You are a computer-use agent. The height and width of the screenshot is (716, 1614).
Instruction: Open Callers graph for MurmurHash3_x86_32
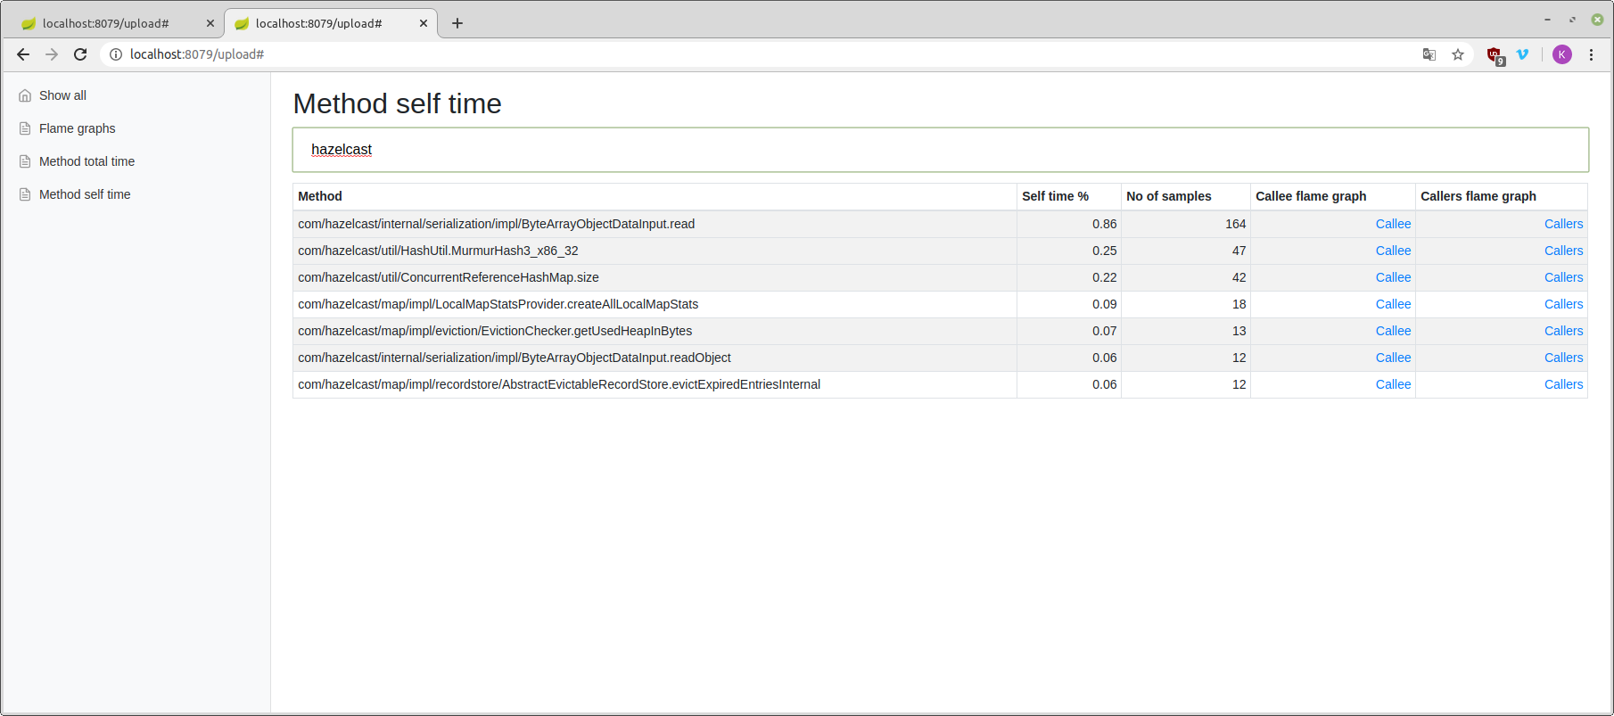tap(1563, 251)
